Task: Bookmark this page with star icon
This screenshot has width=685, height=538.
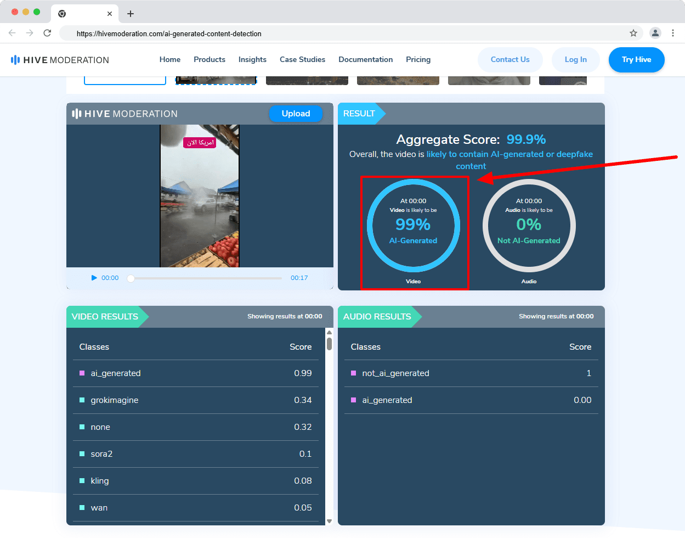Action: 633,33
